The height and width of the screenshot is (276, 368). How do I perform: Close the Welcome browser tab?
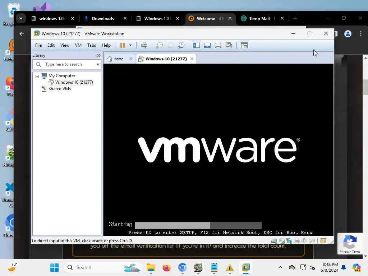(x=230, y=18)
